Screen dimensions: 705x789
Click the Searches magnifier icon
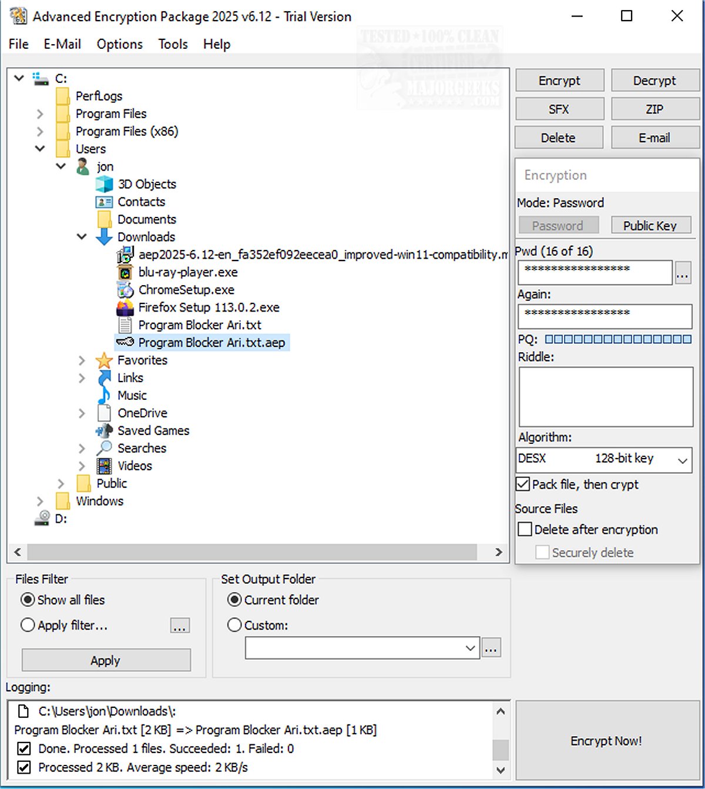pyautogui.click(x=104, y=448)
